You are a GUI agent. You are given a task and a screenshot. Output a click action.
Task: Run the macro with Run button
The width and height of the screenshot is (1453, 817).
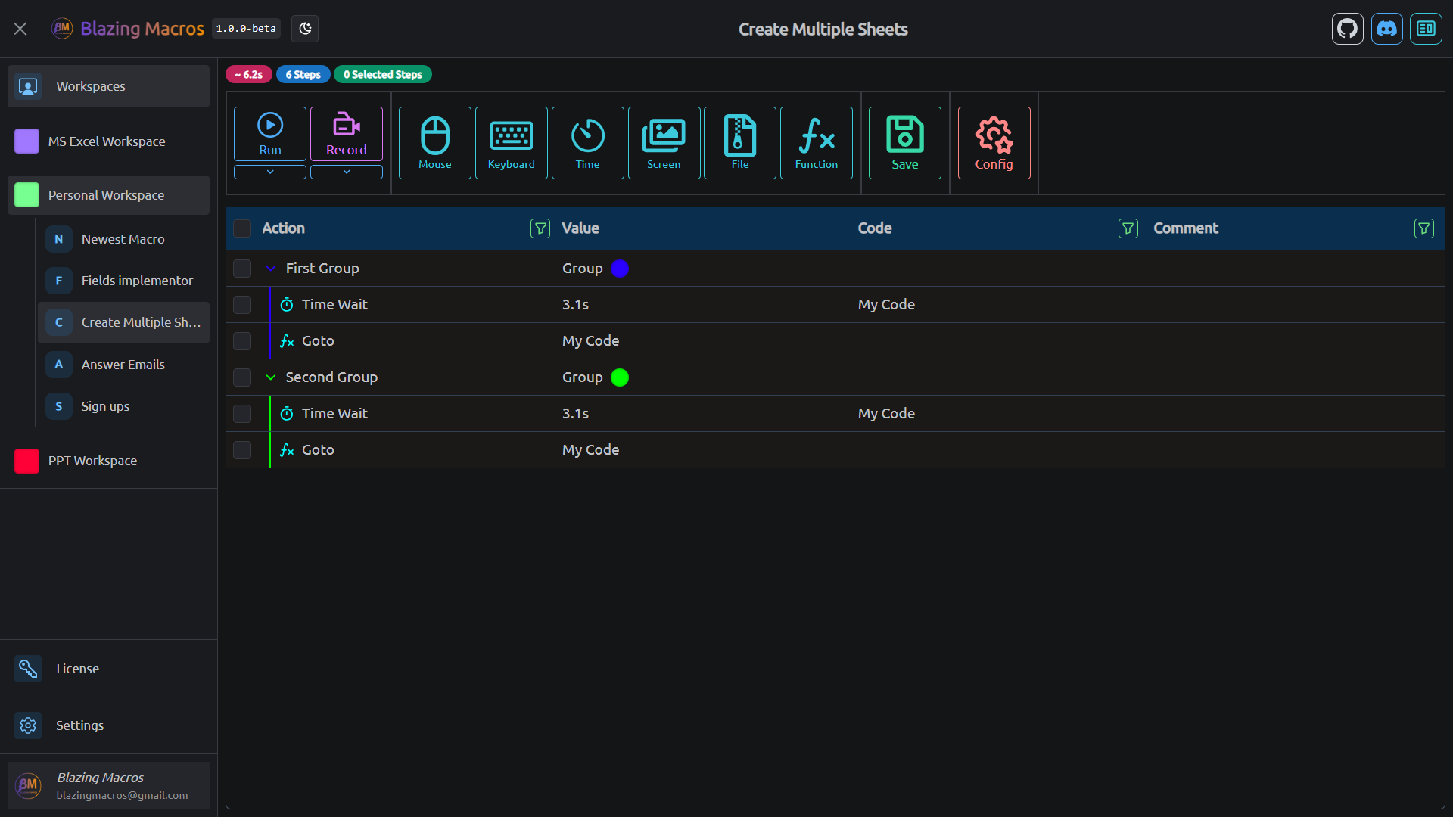click(x=270, y=134)
